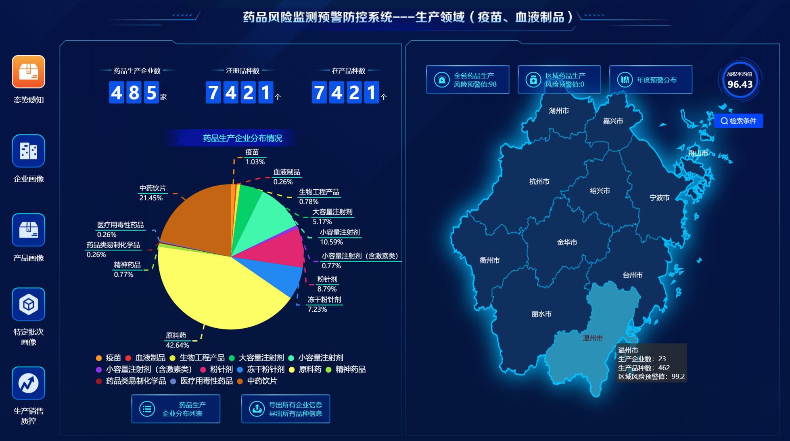Click the shield icon on 区域药品生产风险预警值 panel
The height and width of the screenshot is (441, 790).
tap(533, 80)
